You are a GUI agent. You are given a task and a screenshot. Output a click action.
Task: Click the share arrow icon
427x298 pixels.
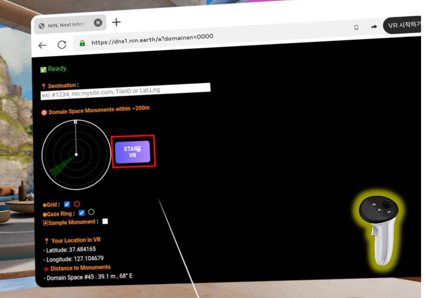tap(374, 27)
